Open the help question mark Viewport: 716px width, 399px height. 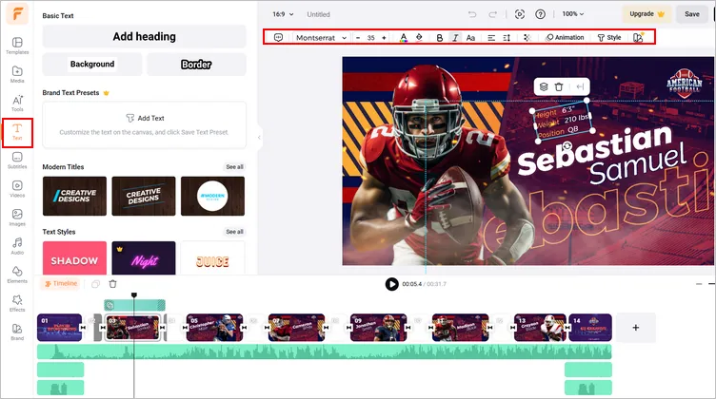pos(540,14)
